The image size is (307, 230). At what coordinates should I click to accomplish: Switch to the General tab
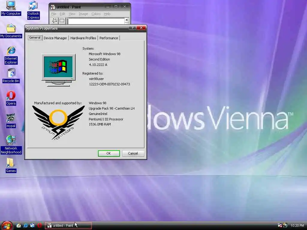click(x=35, y=37)
